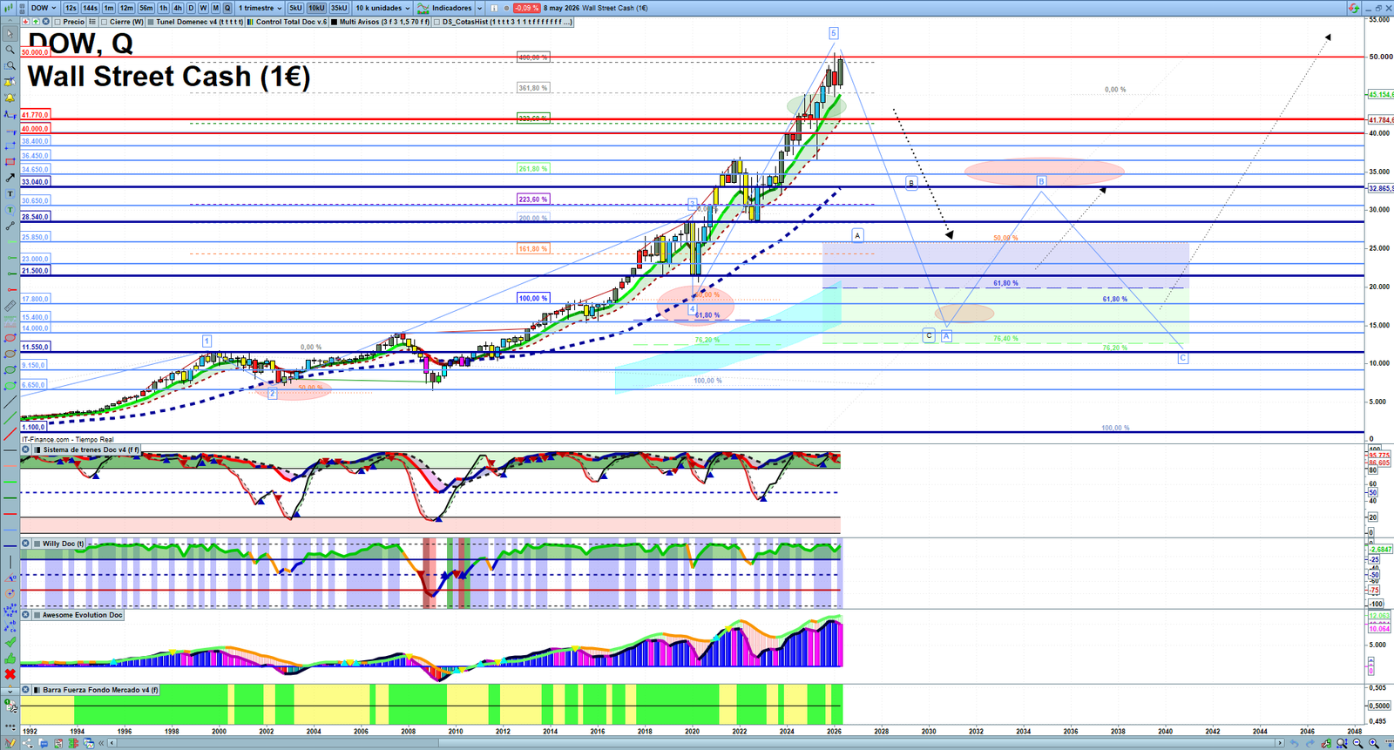Select the black arrow drawing tool
Screen dimensions: 1394x750
coord(10,178)
